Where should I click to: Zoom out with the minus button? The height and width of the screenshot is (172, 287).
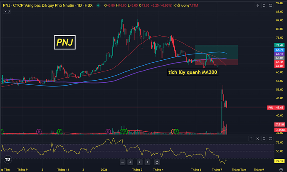tap(122, 162)
